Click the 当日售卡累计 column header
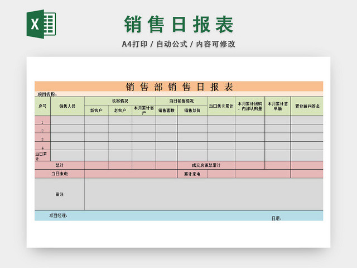The height and width of the screenshot is (268, 357). (x=221, y=106)
